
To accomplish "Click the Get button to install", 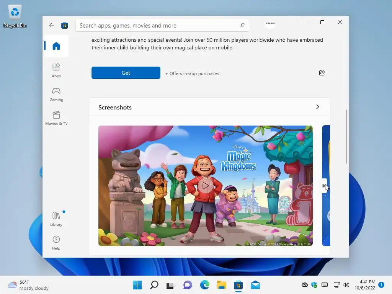I will coord(126,73).
